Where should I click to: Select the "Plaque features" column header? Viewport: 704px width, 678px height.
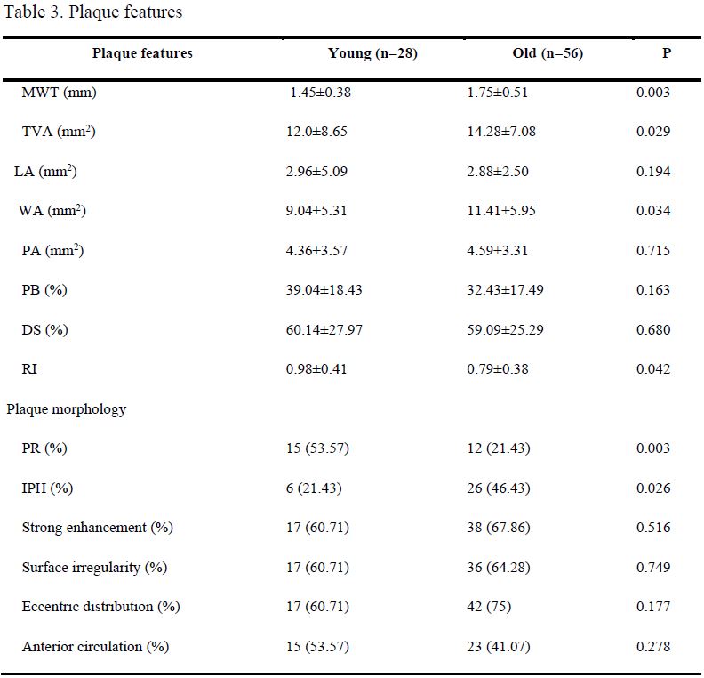[x=142, y=53]
